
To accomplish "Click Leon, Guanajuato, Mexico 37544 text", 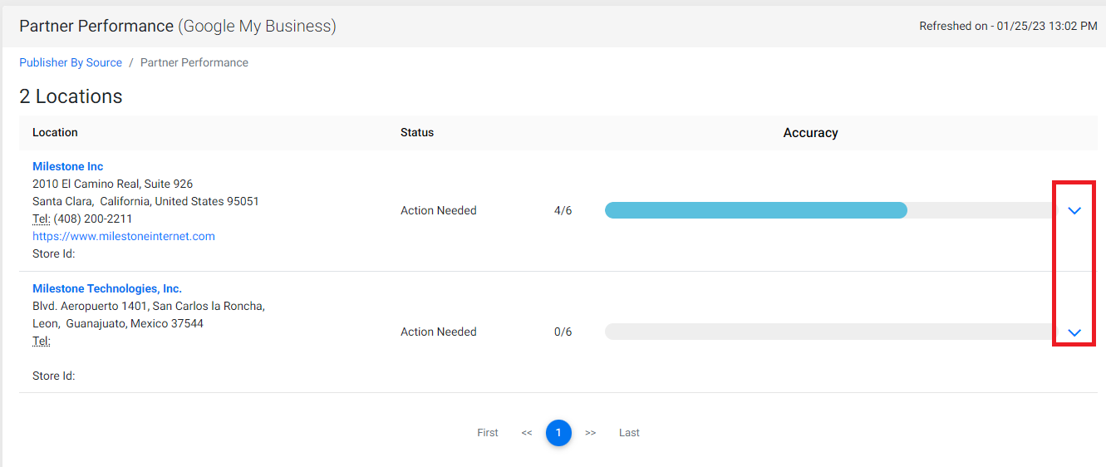I will click(x=118, y=323).
